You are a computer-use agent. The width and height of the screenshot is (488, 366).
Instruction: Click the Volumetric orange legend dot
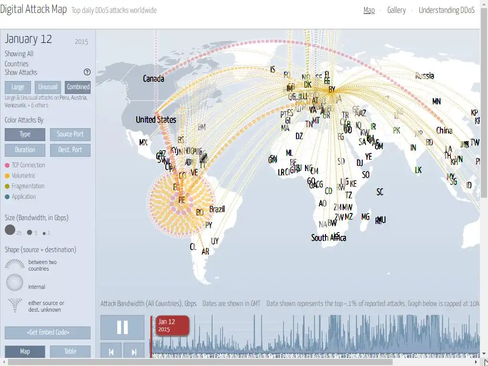pyautogui.click(x=7, y=176)
